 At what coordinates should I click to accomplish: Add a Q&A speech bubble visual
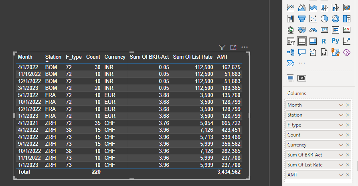click(302, 52)
